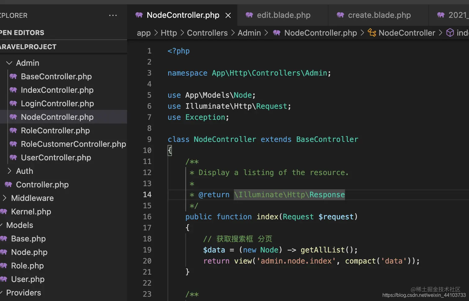Click the NodeController.php breadcrumb segment
Screen dimensions: 469x301
click(x=320, y=33)
